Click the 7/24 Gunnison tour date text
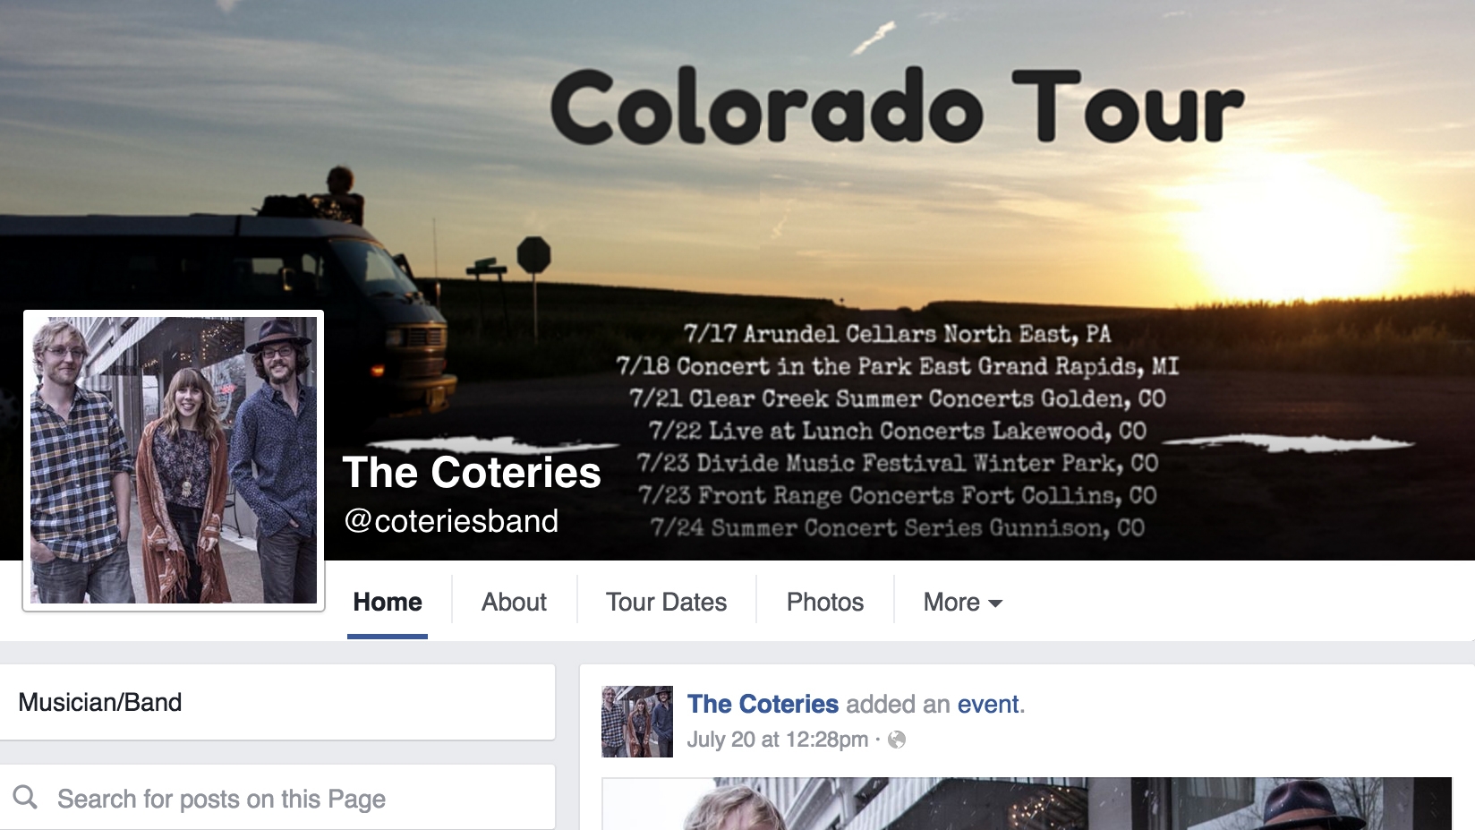 [897, 527]
